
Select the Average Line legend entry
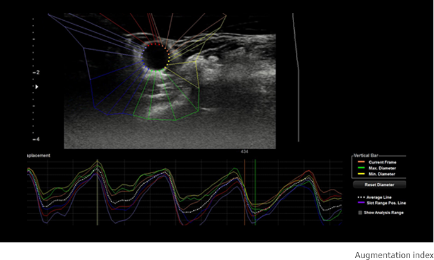click(375, 197)
